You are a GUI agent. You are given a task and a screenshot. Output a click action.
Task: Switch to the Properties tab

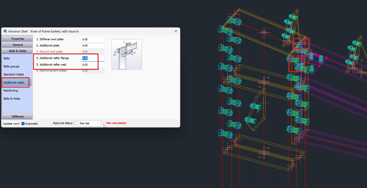click(17, 38)
